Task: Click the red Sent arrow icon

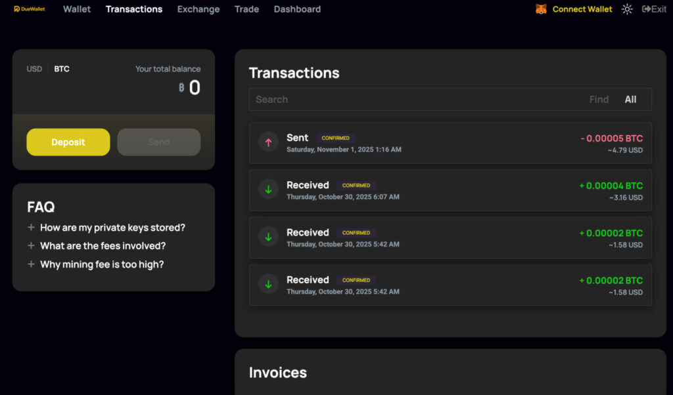Action: click(268, 142)
